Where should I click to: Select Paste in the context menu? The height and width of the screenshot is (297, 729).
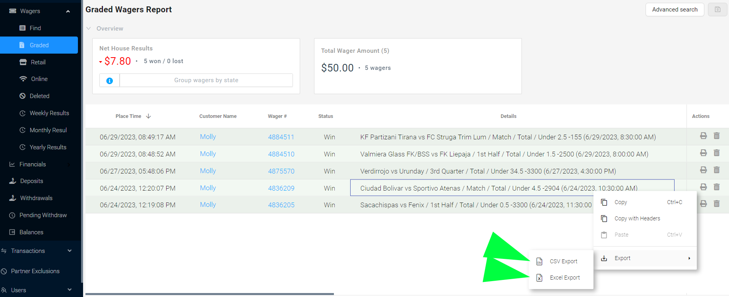pos(645,235)
